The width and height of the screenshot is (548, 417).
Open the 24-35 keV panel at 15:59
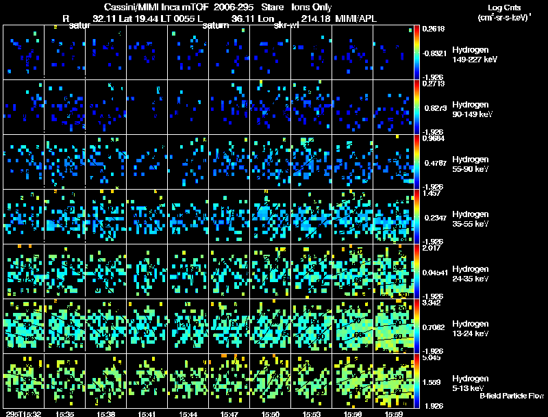[x=393, y=272]
